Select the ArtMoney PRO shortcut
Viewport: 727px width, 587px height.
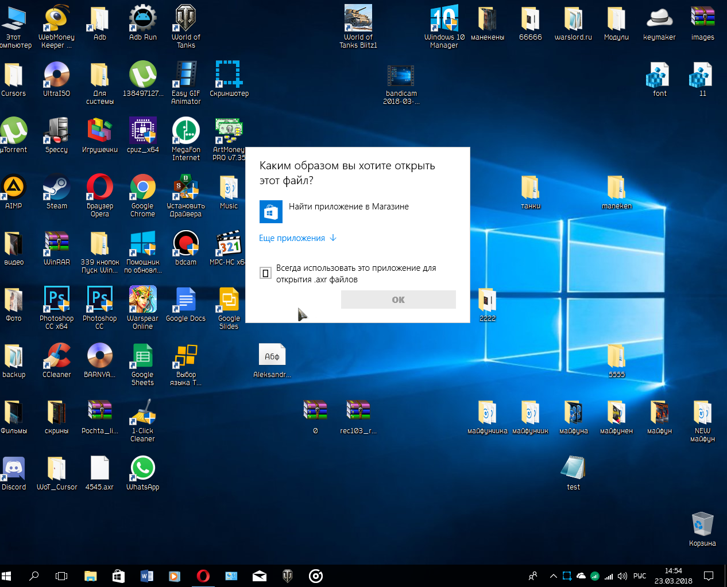pyautogui.click(x=229, y=139)
